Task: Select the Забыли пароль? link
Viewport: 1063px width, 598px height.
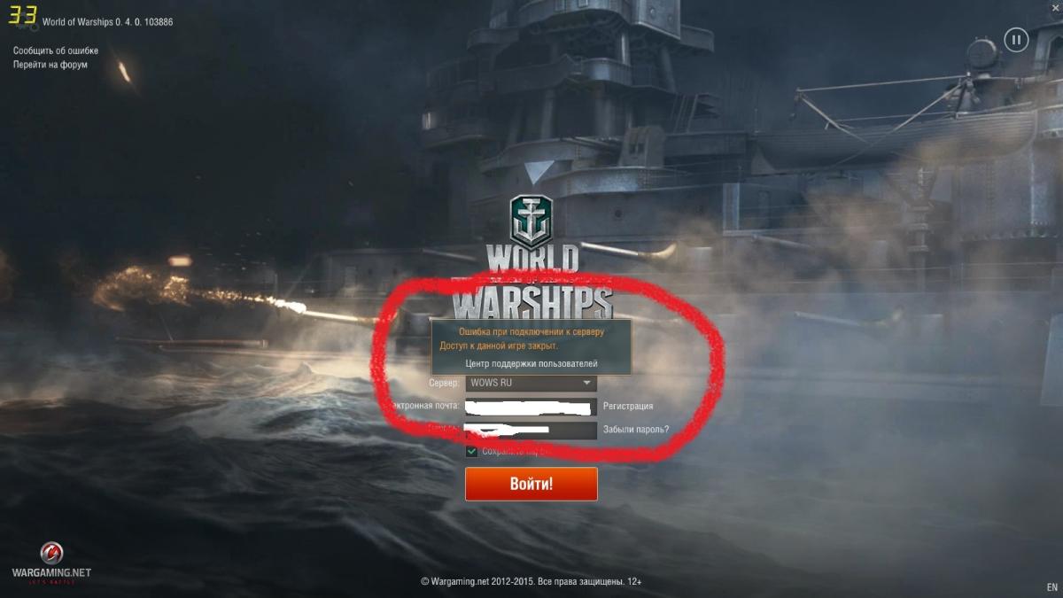Action: click(x=635, y=430)
